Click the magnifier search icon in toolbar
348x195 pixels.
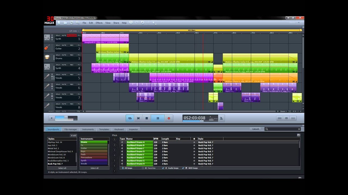click(78, 23)
